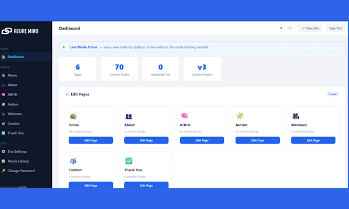Click the Home icon in sidebar
The width and height of the screenshot is (349, 209).
[4, 75]
